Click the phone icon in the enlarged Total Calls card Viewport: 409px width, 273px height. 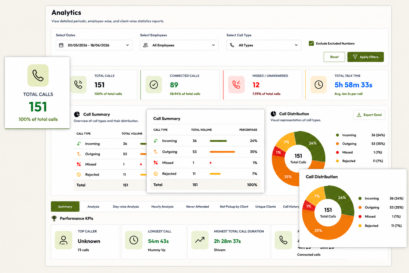point(38,75)
